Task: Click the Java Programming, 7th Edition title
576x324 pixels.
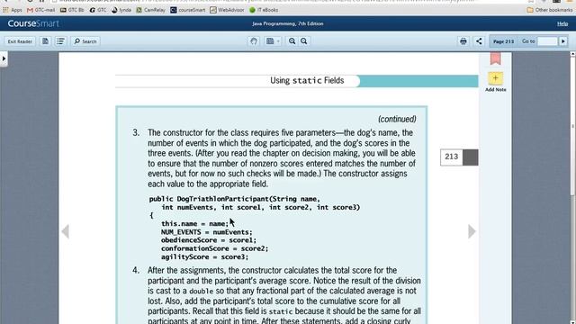Action: pyautogui.click(x=288, y=23)
